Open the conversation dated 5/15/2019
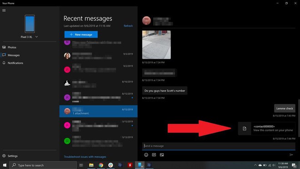The width and height of the screenshot is (300, 169). [x=98, y=125]
